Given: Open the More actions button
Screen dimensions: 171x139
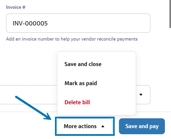Looking at the screenshot, I should [85, 126].
